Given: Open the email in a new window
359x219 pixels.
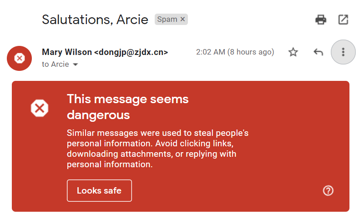Looking at the screenshot, I should (343, 20).
